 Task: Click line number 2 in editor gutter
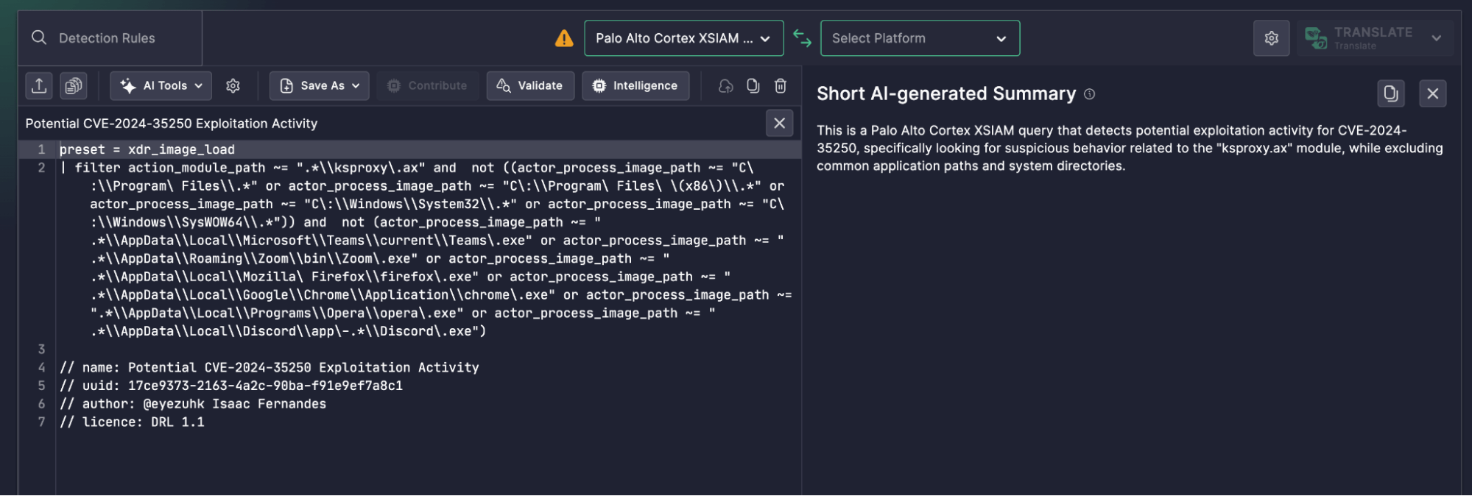coord(41,168)
